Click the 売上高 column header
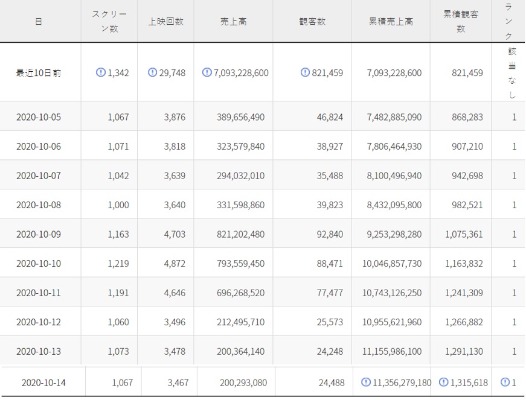 point(233,21)
